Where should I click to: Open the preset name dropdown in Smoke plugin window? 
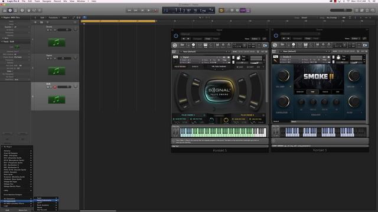pos(300,34)
